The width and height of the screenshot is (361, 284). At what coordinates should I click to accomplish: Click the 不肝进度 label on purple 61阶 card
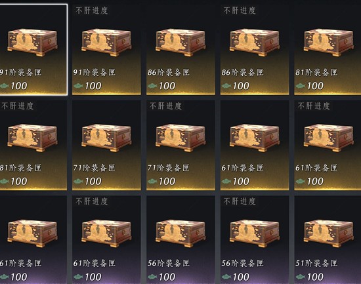(92, 201)
